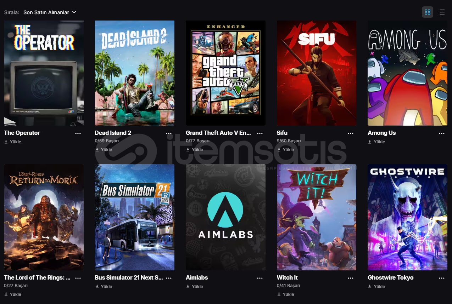Install Aimlabs via its Yükle link
452x304 pixels.
coord(195,287)
